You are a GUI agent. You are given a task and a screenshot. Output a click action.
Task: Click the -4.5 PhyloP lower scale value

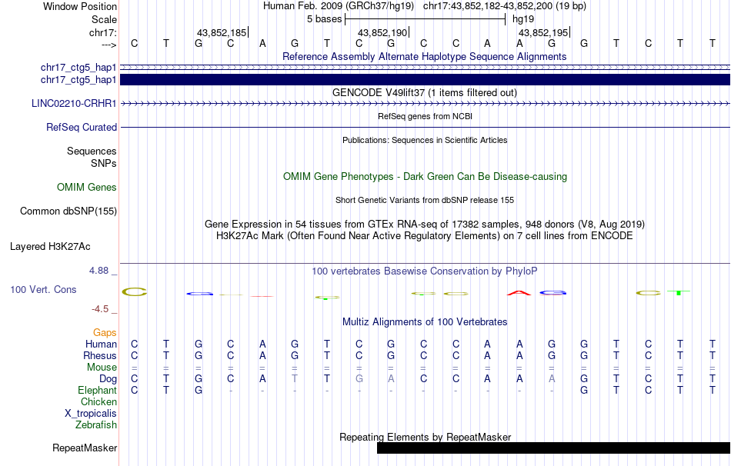point(100,309)
